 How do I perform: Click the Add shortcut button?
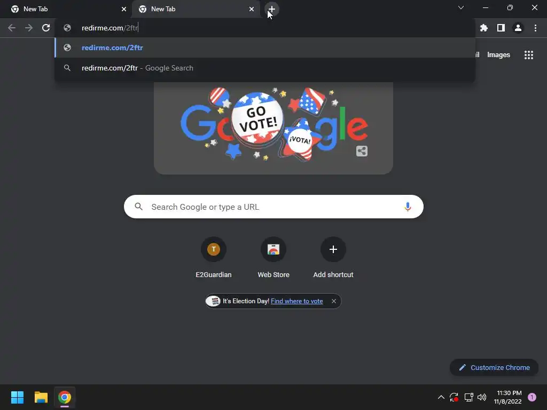[333, 258]
